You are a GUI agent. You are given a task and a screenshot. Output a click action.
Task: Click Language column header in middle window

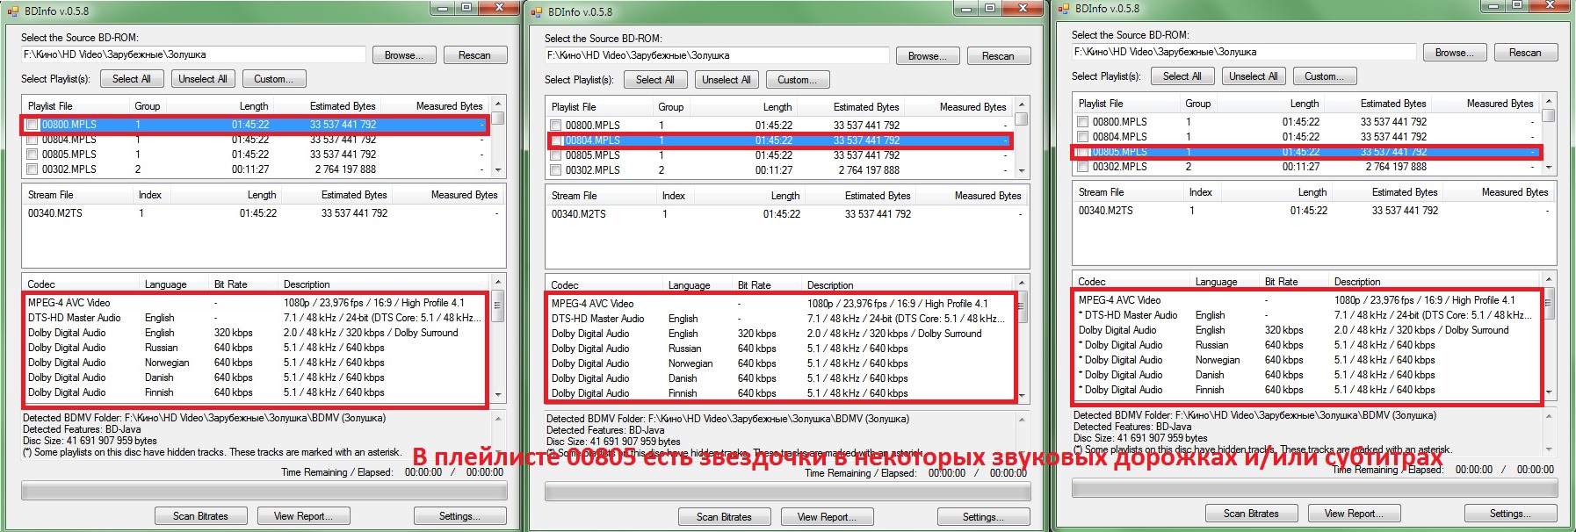(x=689, y=285)
